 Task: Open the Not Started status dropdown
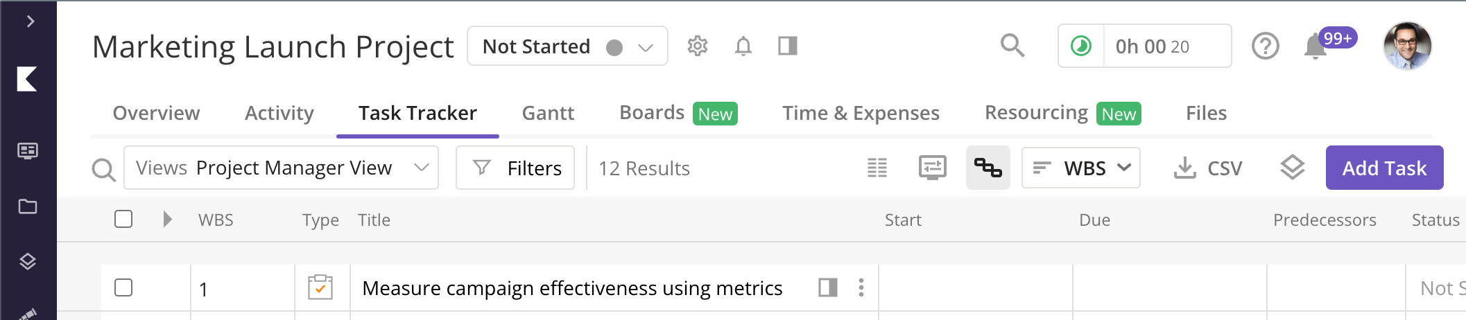tap(567, 46)
